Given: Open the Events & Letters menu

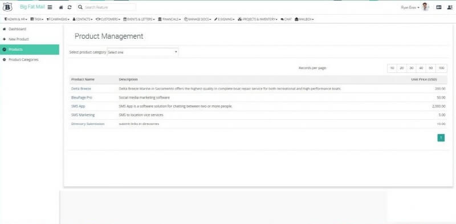Looking at the screenshot, I should click(139, 19).
